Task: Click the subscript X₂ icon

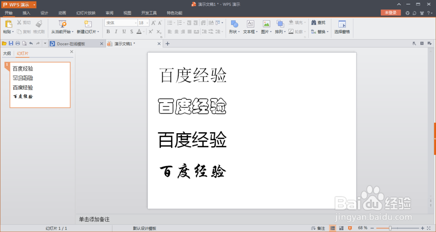Action: 159,32
